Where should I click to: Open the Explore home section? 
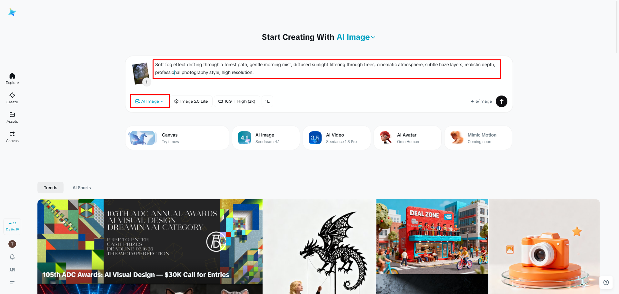[12, 78]
